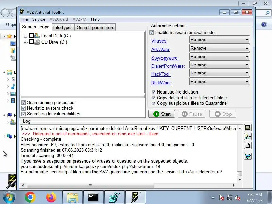Open the taskbar clock showing 3:32 AM
The width and height of the screenshot is (272, 204).
(255, 198)
